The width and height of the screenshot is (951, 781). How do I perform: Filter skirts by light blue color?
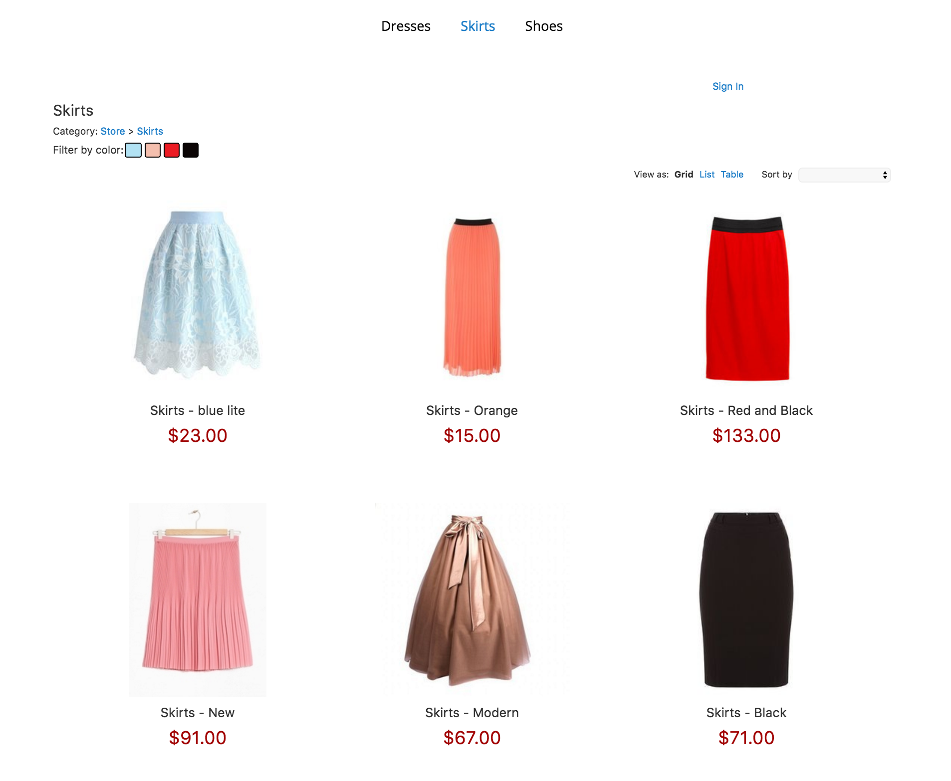coord(133,150)
